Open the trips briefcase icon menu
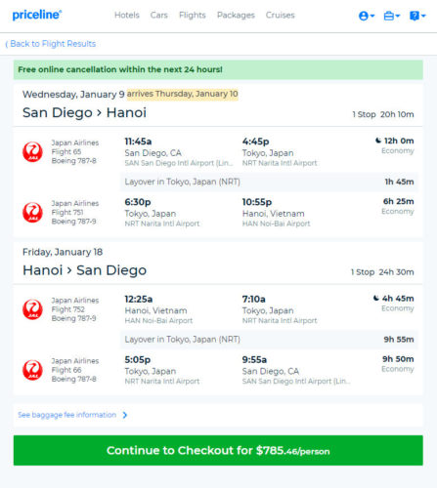The height and width of the screenshot is (488, 437). click(392, 16)
